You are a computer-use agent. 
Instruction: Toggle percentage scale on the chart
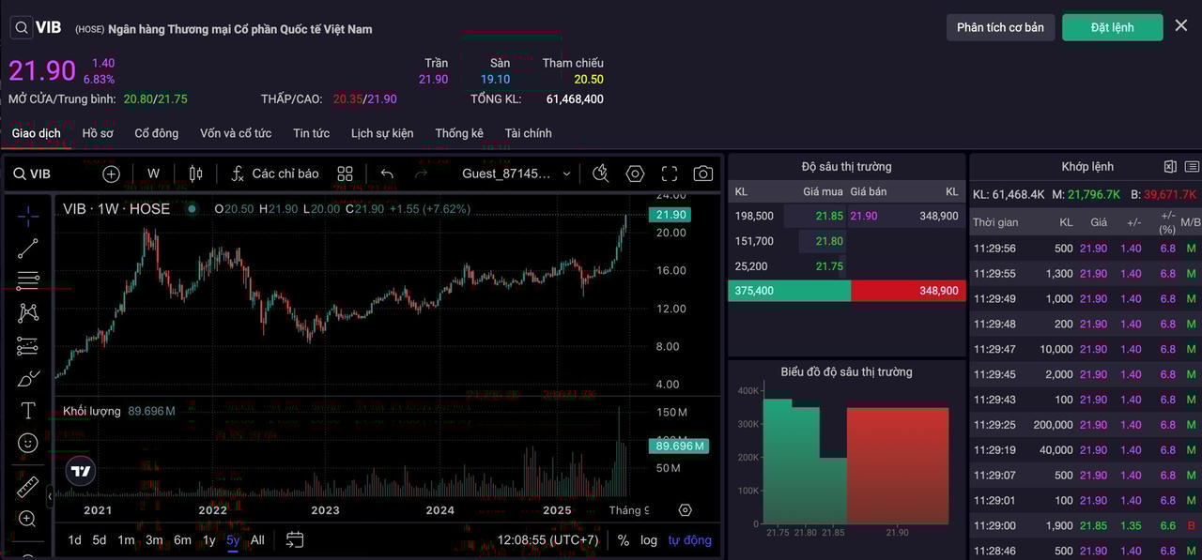click(x=624, y=540)
